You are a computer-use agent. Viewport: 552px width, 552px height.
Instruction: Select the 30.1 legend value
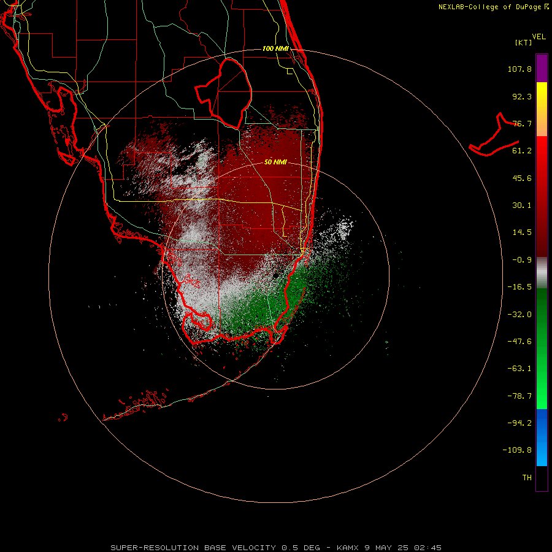point(522,205)
